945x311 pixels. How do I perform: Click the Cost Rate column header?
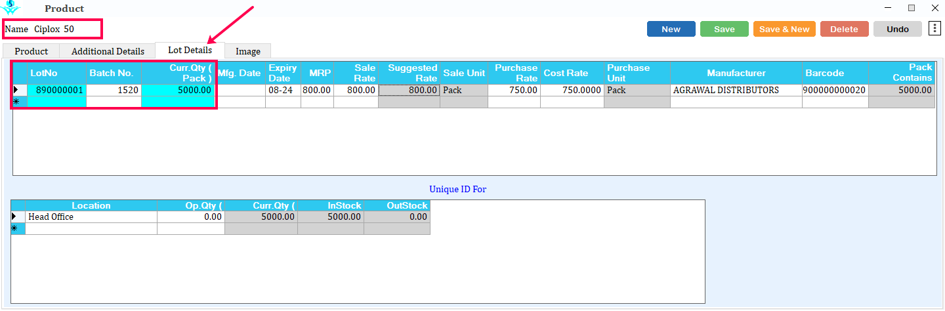(572, 73)
